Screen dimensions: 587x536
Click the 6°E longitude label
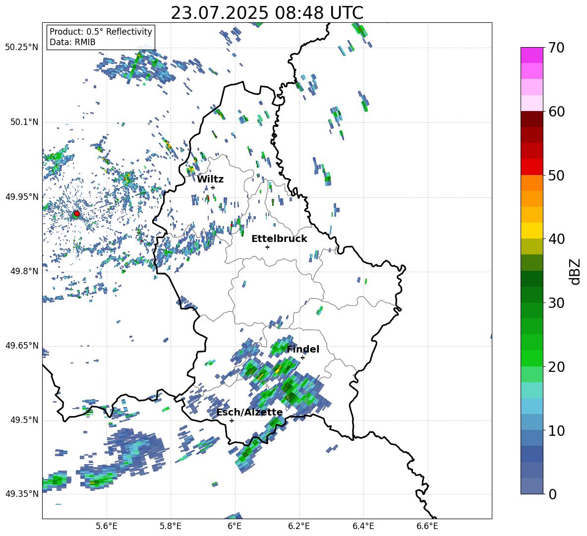(x=235, y=526)
